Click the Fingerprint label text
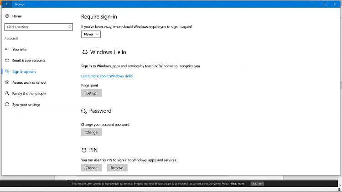This screenshot has width=342, height=192. 90,86
